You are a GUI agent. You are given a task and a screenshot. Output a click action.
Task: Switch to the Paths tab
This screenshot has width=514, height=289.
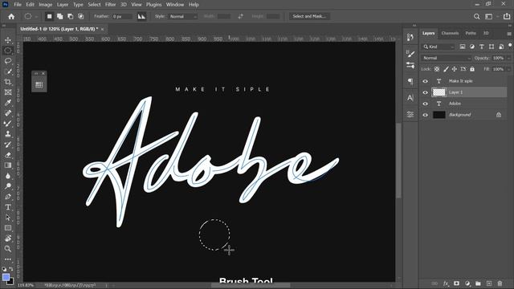pos(471,33)
